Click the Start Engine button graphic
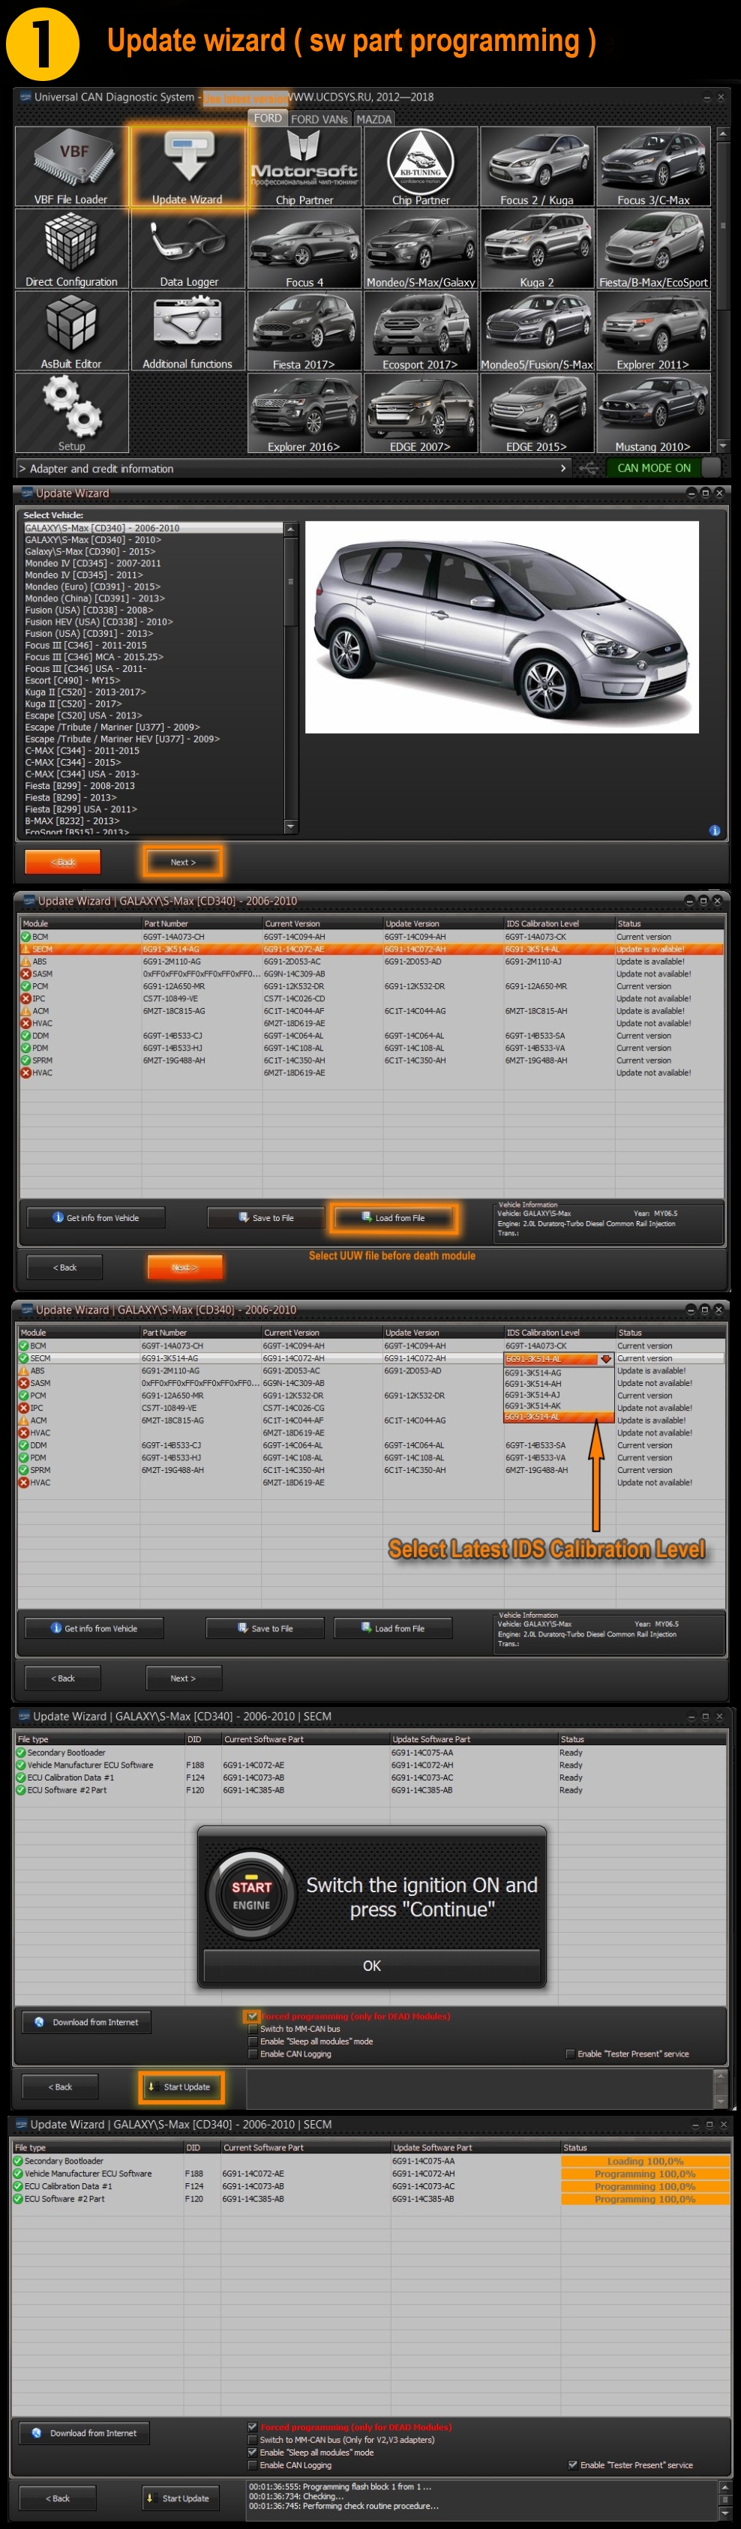Screen dimensions: 741x2529 point(251,1896)
